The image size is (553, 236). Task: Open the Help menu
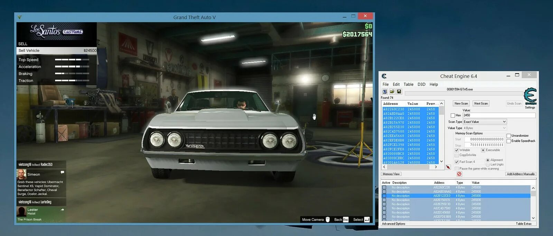[434, 84]
